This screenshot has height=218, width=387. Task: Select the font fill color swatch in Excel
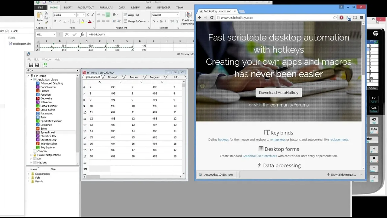tap(83, 21)
